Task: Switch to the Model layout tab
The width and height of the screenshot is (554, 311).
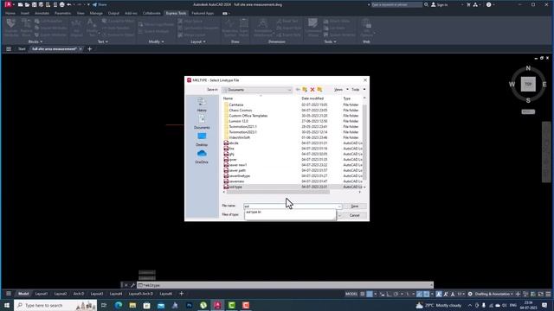Action: [23, 294]
